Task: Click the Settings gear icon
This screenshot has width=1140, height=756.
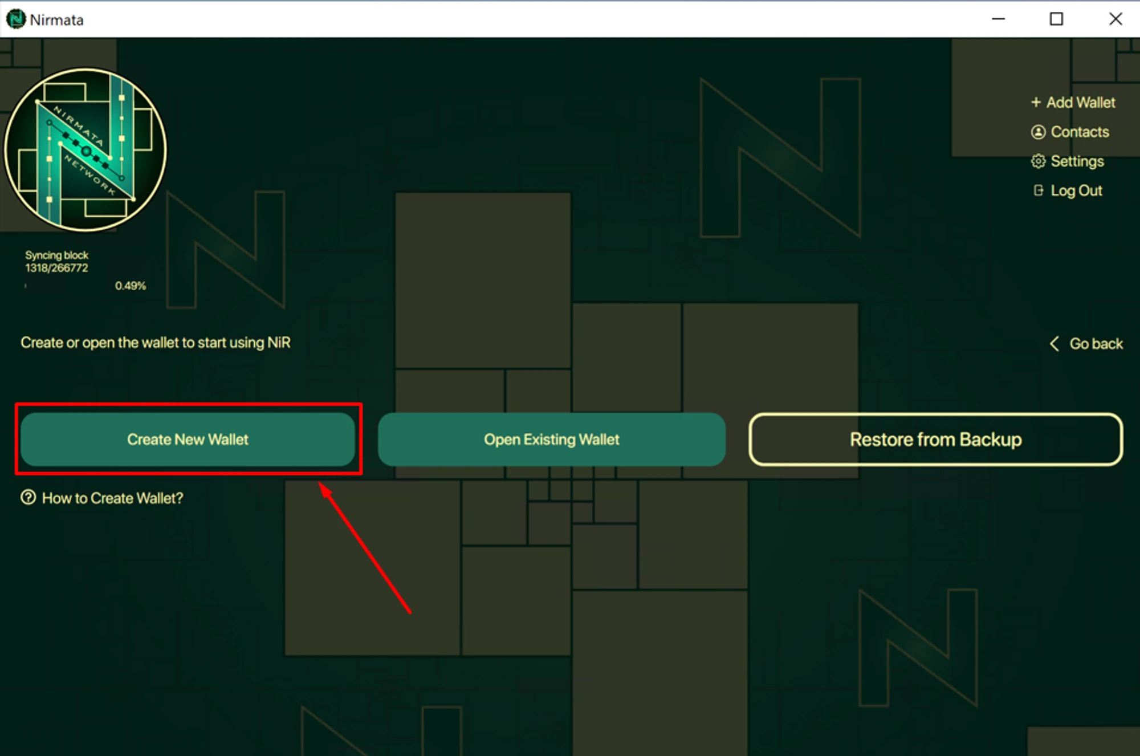Action: pyautogui.click(x=1038, y=161)
